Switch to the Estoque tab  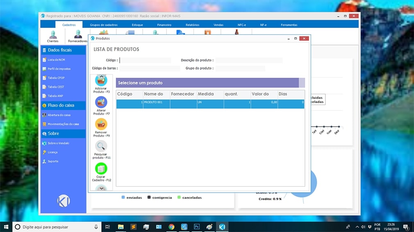[137, 25]
